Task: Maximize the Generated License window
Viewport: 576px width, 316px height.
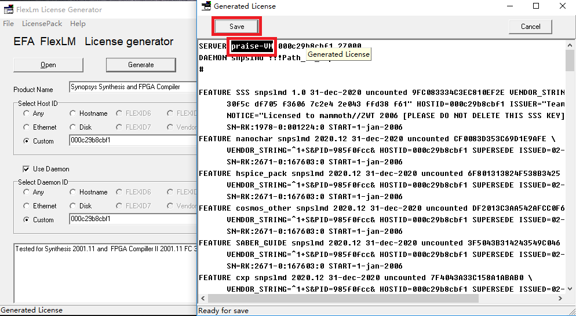Action: 536,6
